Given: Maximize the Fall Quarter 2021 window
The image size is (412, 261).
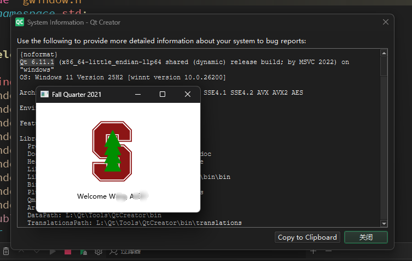Looking at the screenshot, I should click(x=163, y=94).
